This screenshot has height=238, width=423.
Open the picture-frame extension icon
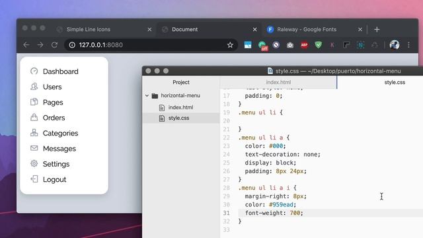[248, 45]
